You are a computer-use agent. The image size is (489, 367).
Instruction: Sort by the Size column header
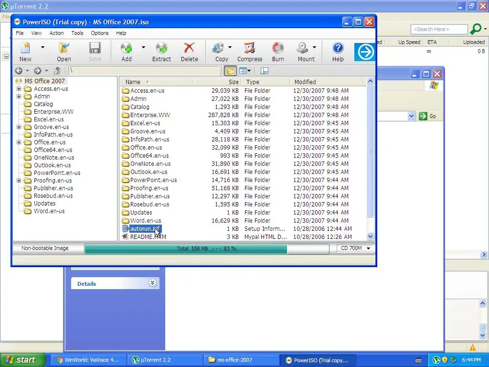[x=217, y=82]
